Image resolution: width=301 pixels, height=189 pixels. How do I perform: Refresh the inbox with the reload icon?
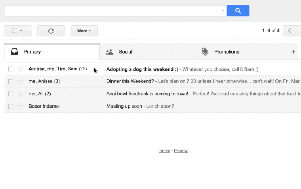(51, 31)
